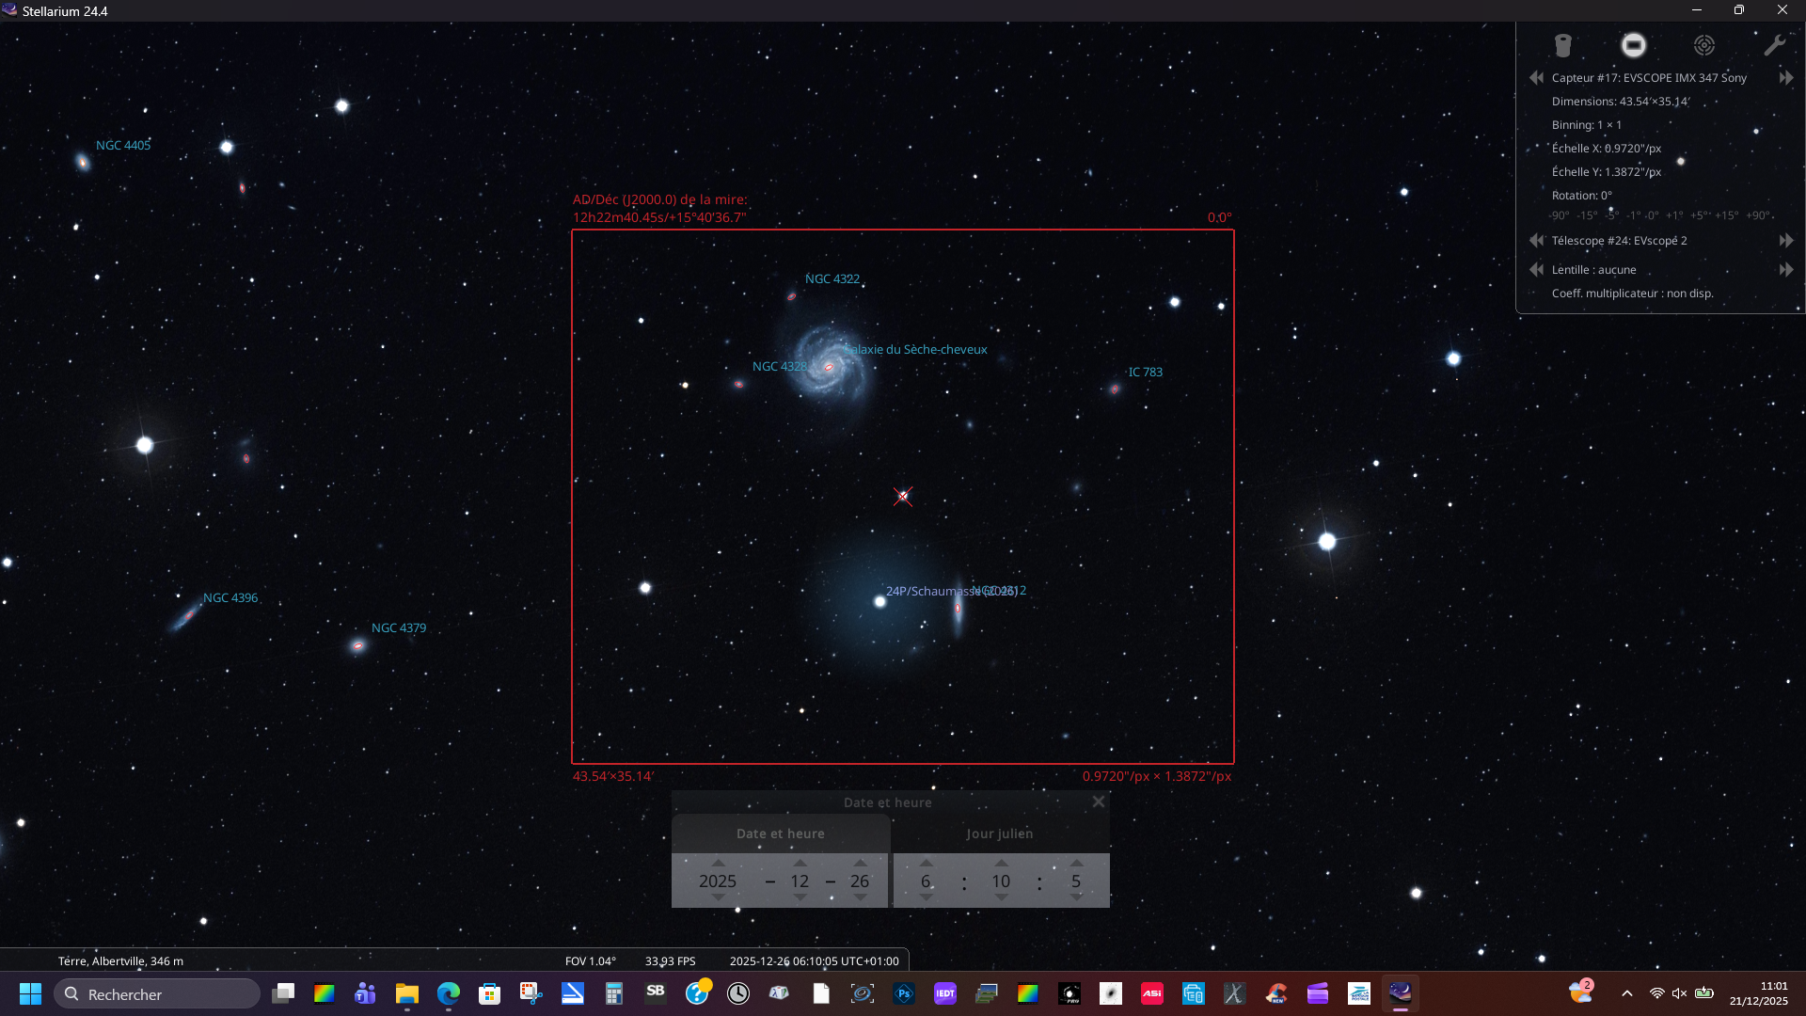Select previous telescope arrow

coord(1536,241)
